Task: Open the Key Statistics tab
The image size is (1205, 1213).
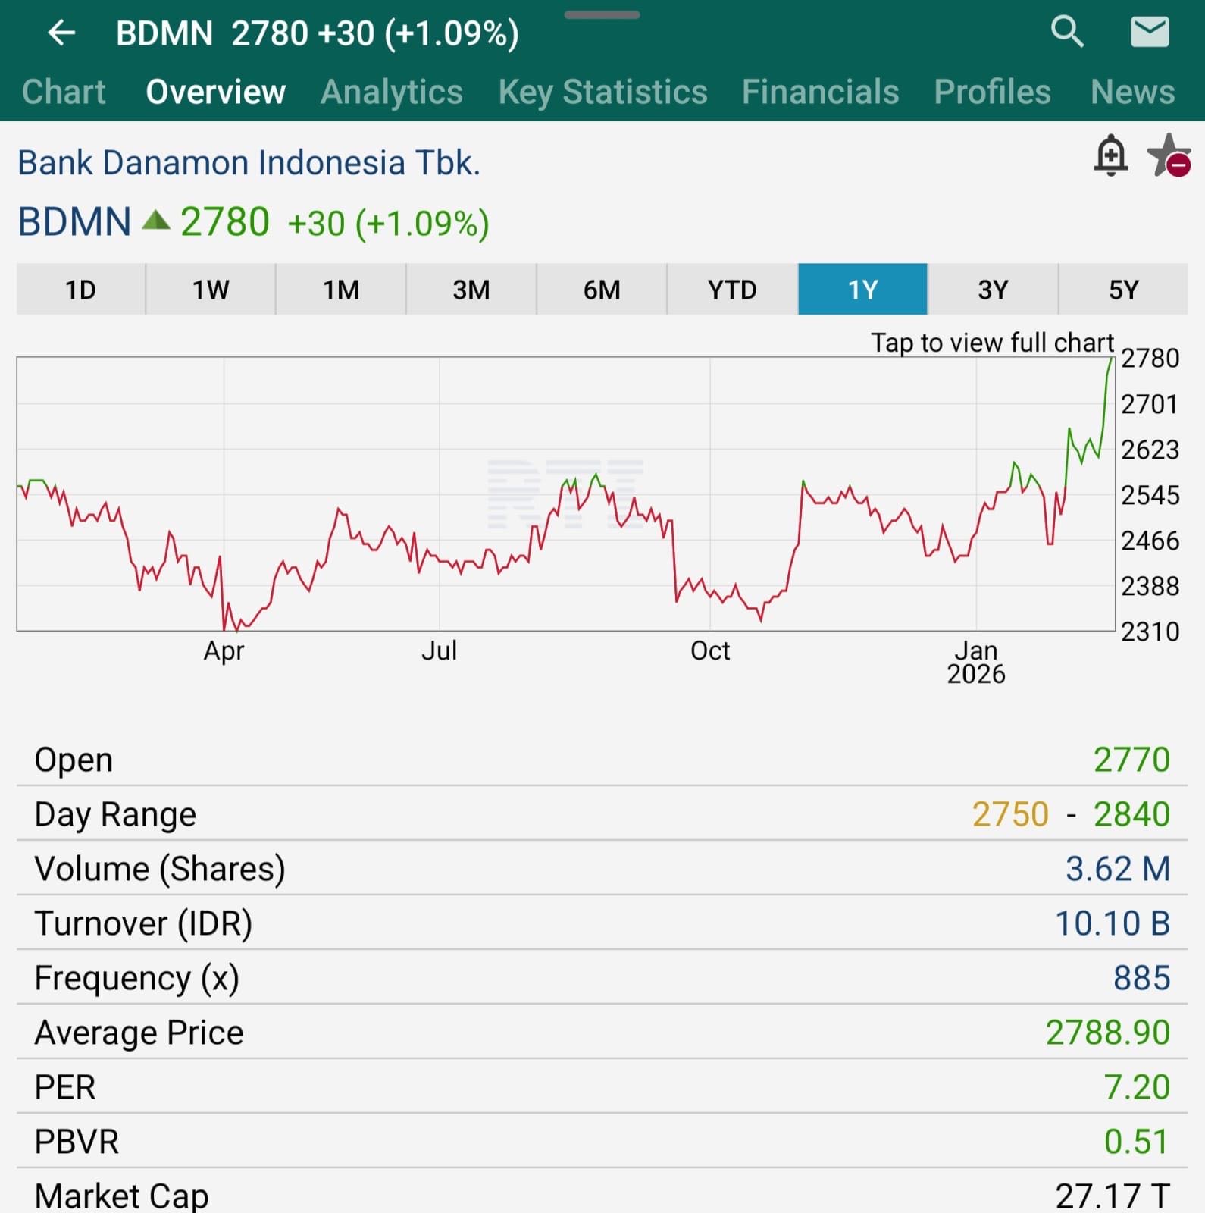Action: pyautogui.click(x=602, y=92)
